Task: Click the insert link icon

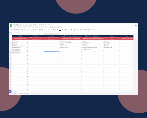Action: (x=84, y=30)
